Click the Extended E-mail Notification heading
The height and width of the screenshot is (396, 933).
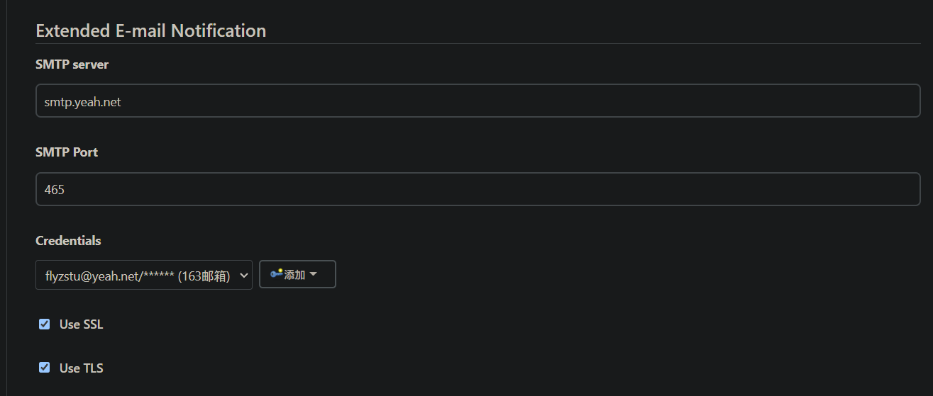[x=150, y=30]
